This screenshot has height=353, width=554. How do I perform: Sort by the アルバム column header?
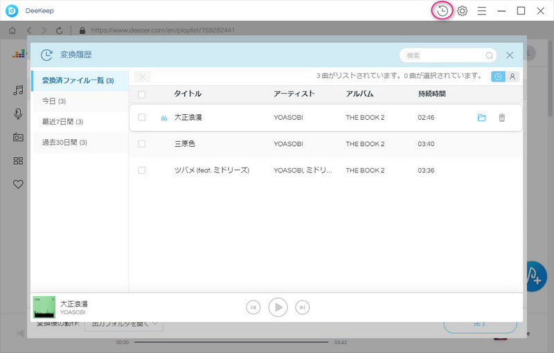(x=359, y=93)
